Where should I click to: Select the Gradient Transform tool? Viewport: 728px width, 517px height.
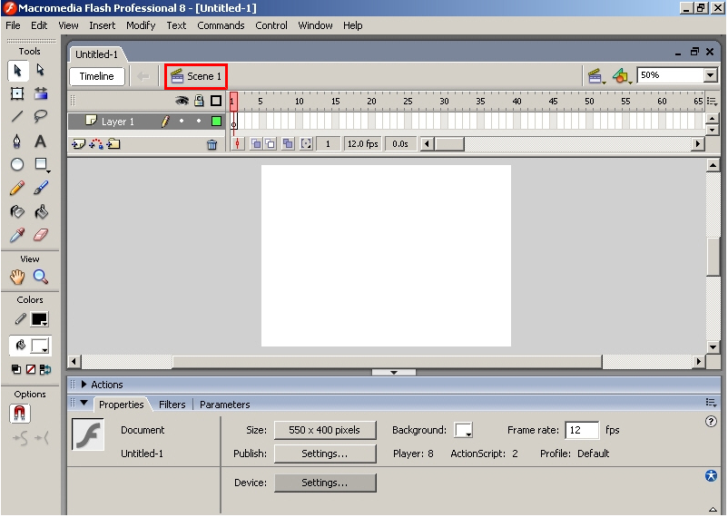coord(41,93)
